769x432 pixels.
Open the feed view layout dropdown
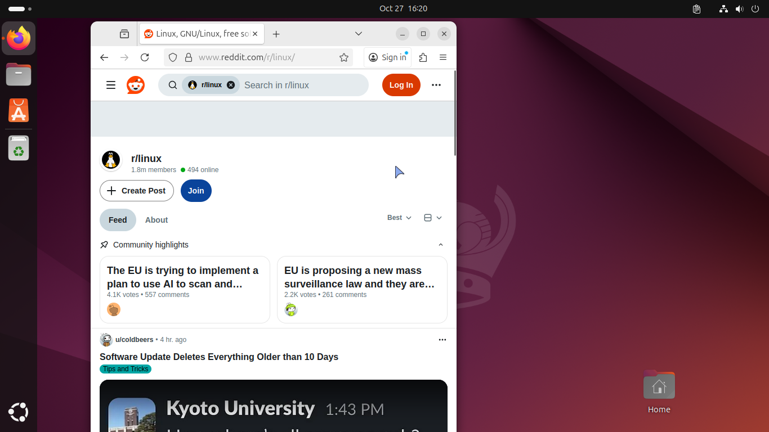pos(433,218)
